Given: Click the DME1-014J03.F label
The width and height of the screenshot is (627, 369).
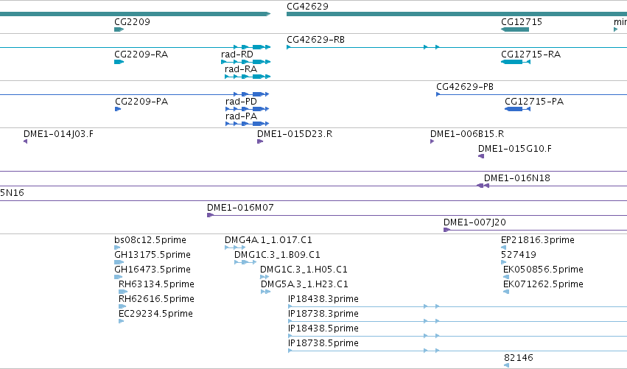Looking at the screenshot, I should 58,134.
